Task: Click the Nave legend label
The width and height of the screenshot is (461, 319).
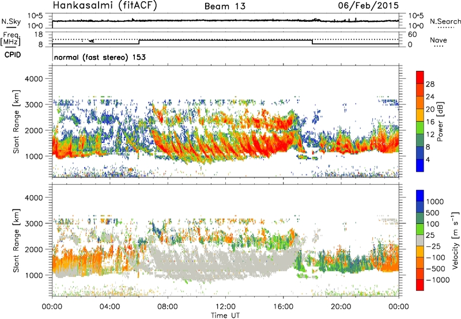Action: pyautogui.click(x=439, y=40)
